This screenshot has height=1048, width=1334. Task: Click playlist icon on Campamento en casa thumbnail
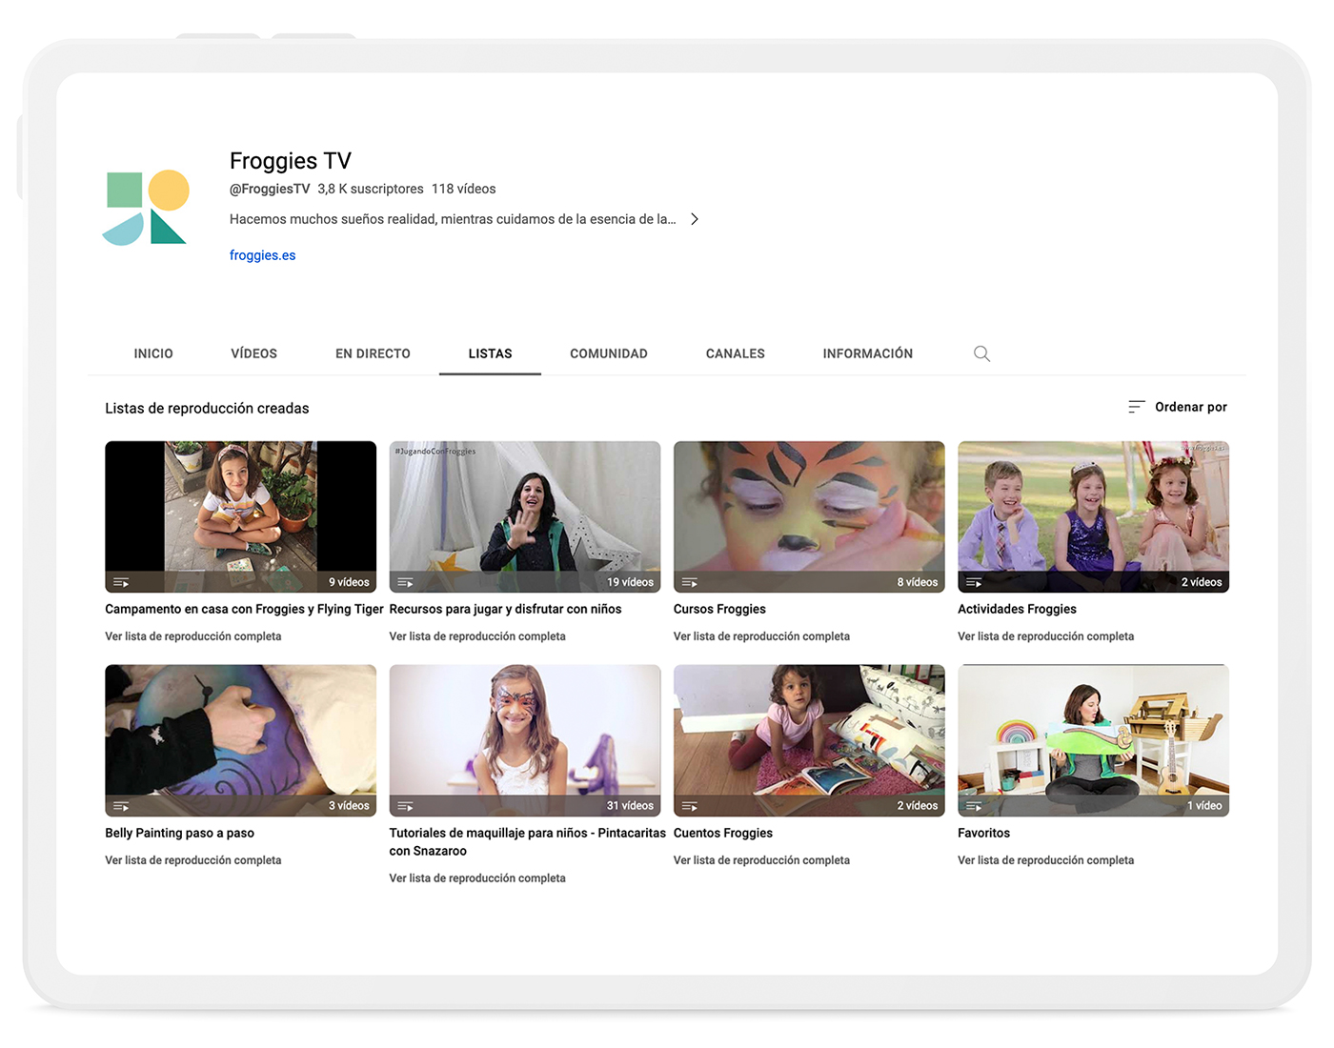[x=121, y=582]
